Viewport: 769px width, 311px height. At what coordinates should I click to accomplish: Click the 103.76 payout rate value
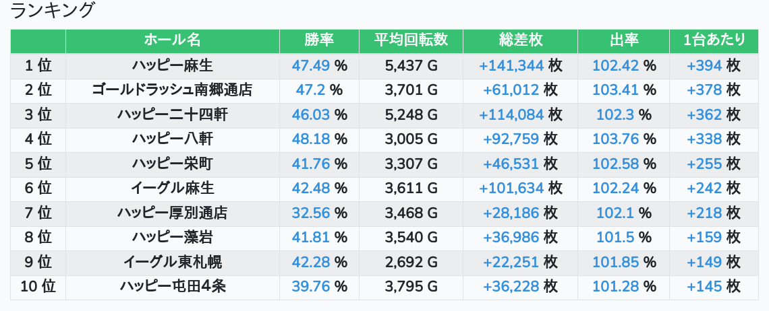(x=615, y=139)
